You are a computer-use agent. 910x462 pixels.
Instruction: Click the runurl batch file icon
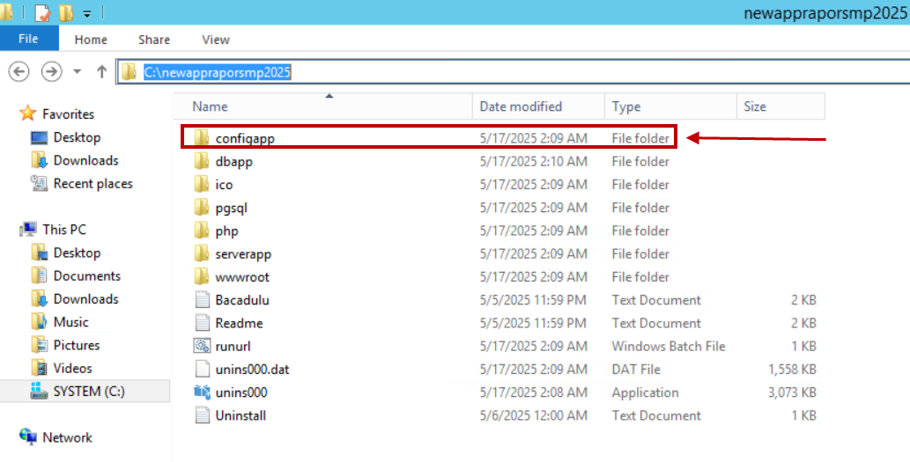coord(202,346)
